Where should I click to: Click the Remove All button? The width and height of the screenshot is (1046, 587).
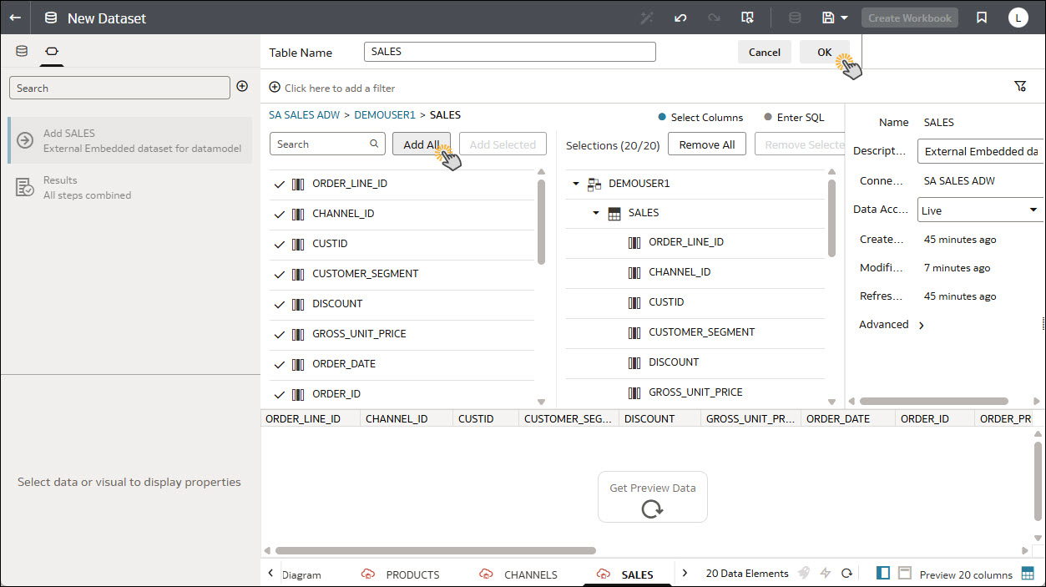tap(707, 144)
